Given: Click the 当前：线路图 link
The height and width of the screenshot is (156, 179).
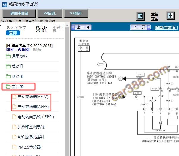Looking at the screenshot, I should pos(18,49).
